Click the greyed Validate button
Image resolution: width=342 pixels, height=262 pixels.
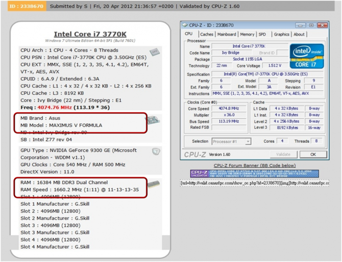tap(283, 154)
